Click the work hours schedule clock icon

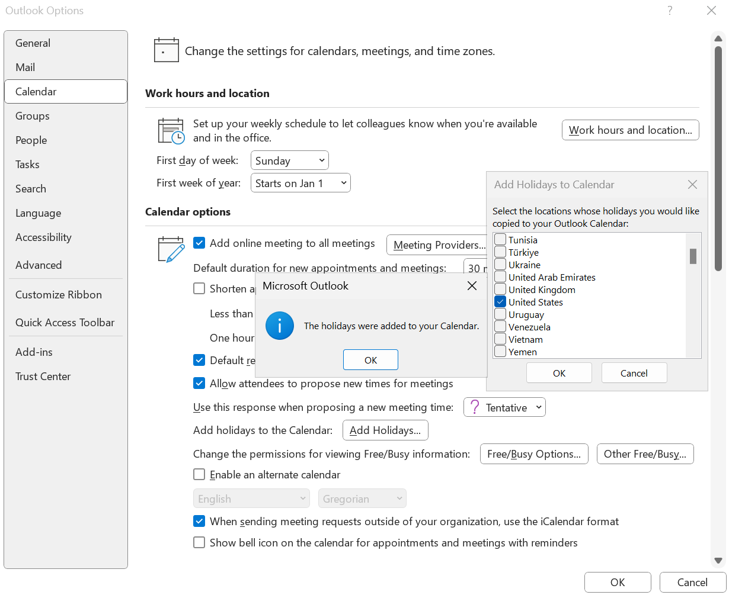pyautogui.click(x=171, y=131)
